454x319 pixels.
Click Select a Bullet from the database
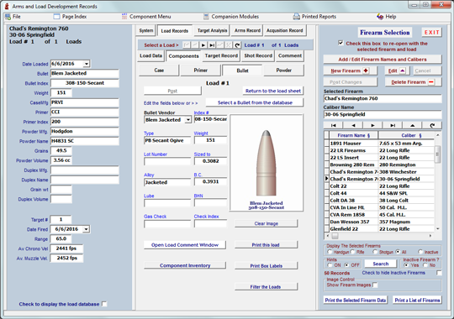255,102
